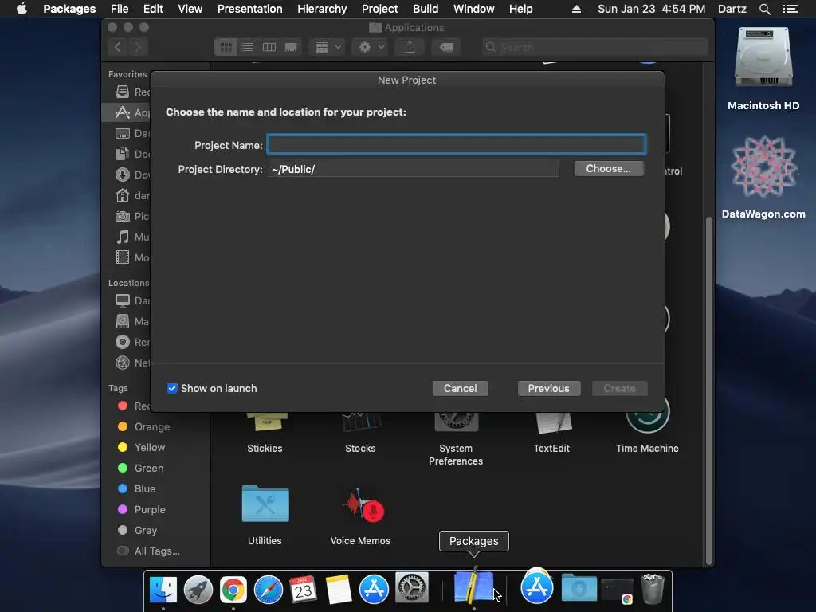The height and width of the screenshot is (612, 816).
Task: Select Blue tag in Finder sidebar
Action: (145, 488)
